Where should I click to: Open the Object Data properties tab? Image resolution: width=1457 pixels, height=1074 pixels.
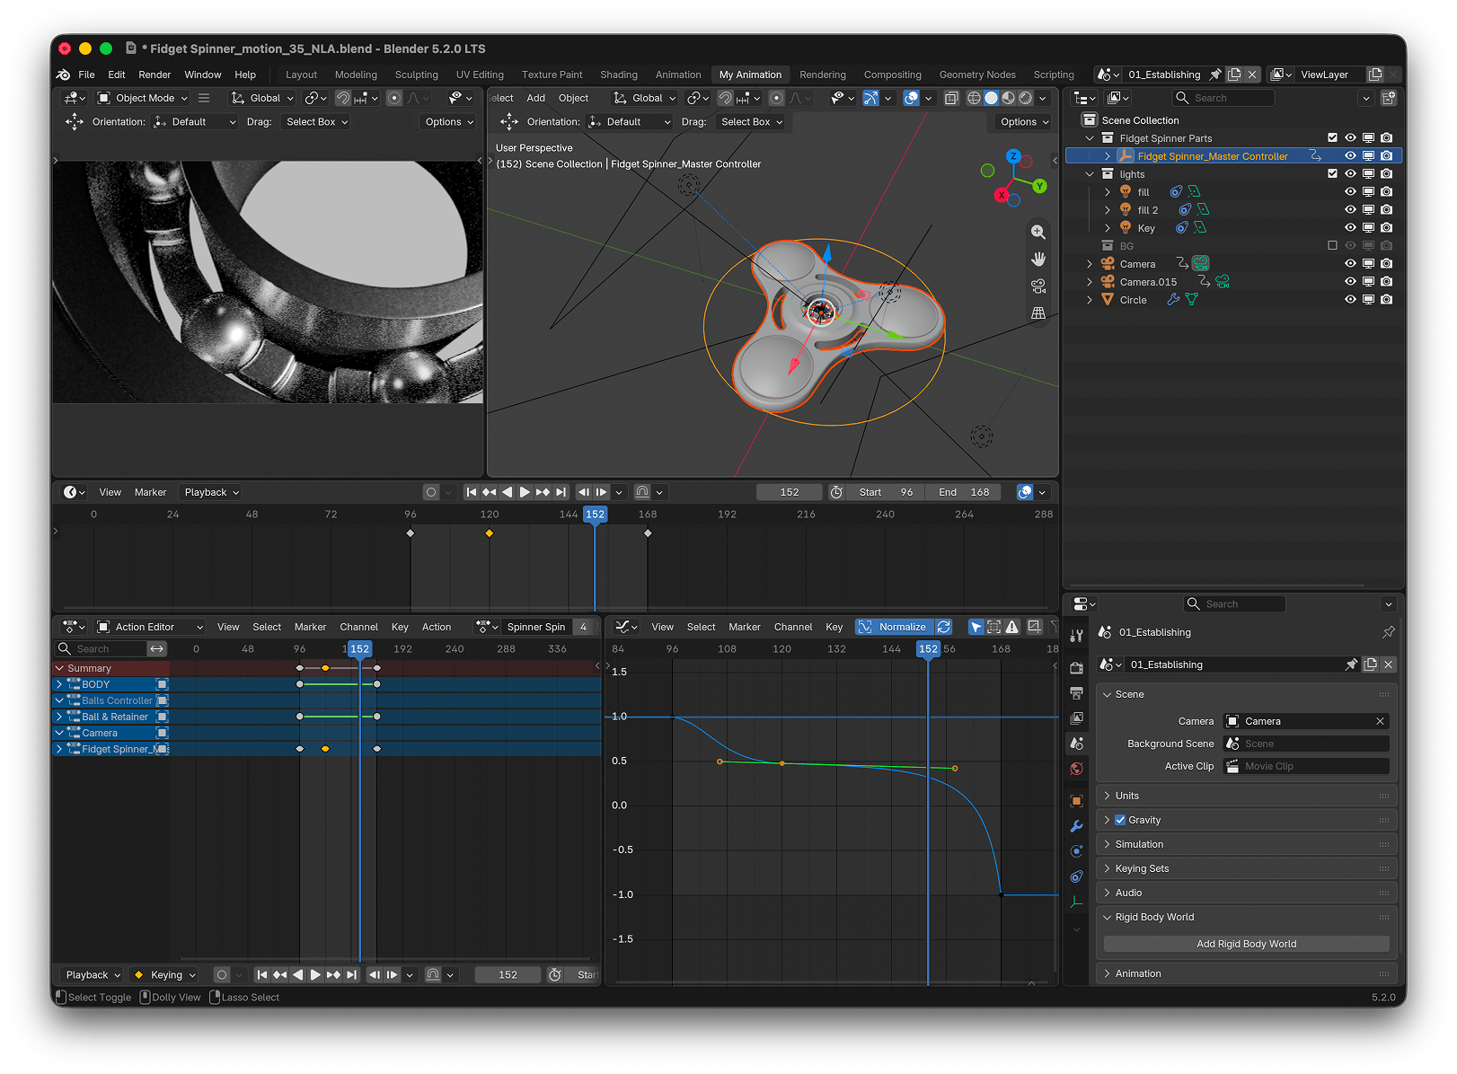pos(1076,902)
